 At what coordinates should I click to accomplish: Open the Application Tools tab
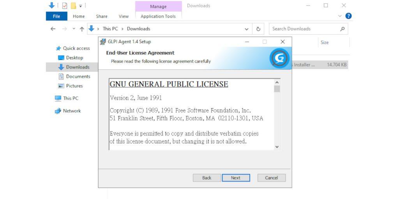click(x=158, y=16)
